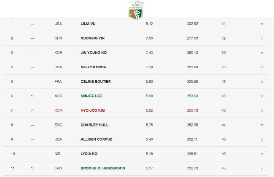The width and height of the screenshot is (274, 177).
Task: Open Lilia Vu player profile
Action: tap(88, 24)
